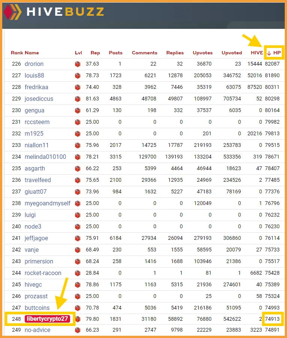Click level badge icon in josediccus row
Image resolution: width=287 pixels, height=338 pixels.
(x=78, y=99)
